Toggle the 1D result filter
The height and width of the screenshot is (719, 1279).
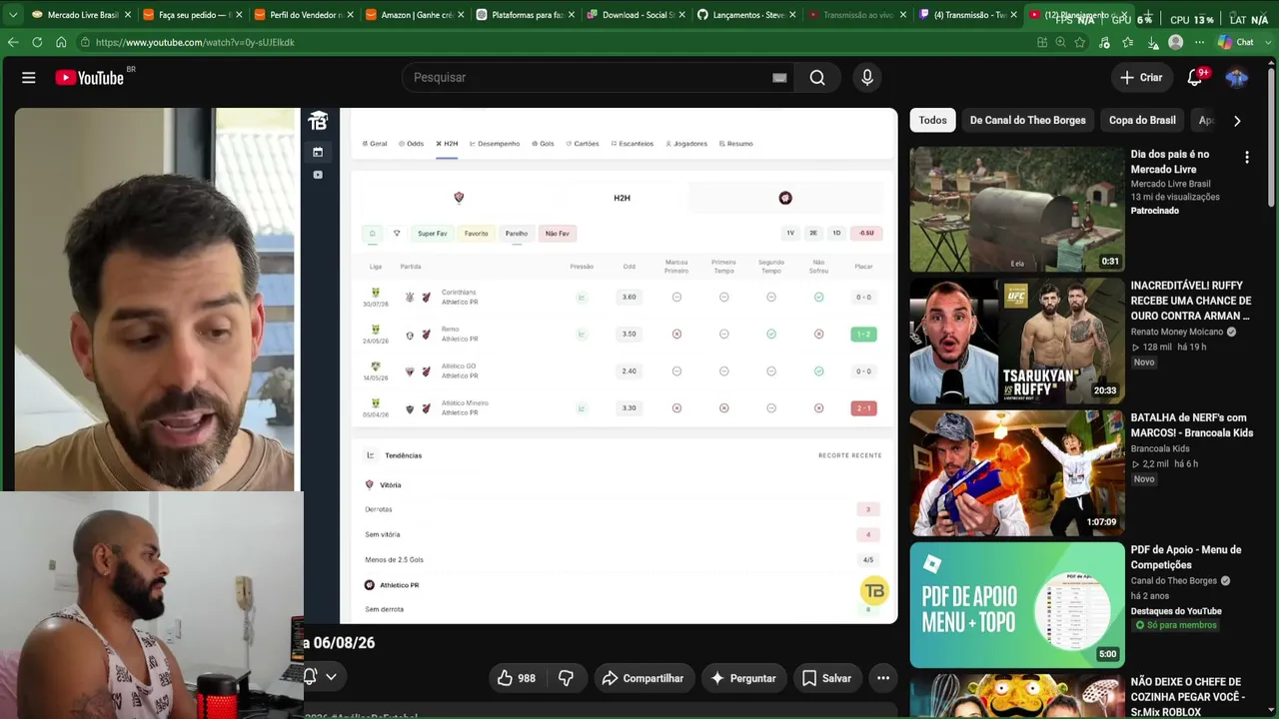837,234
